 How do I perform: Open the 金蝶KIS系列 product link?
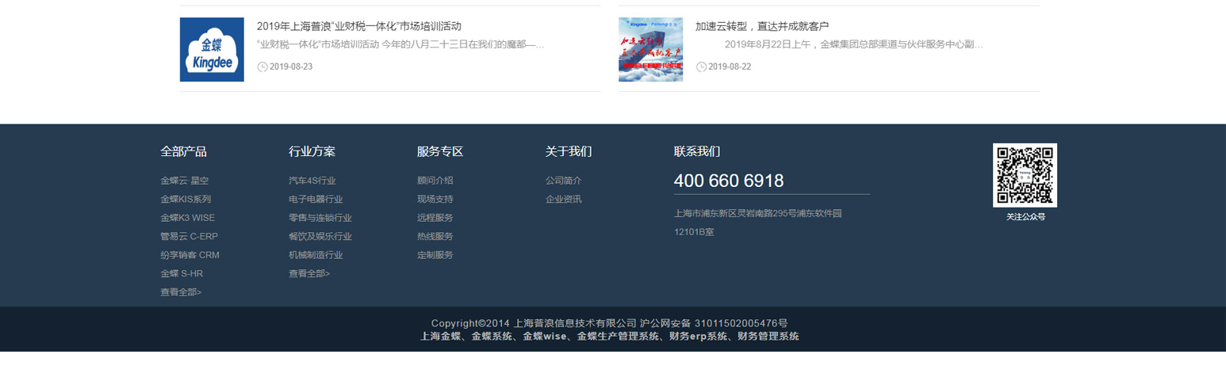click(x=186, y=199)
